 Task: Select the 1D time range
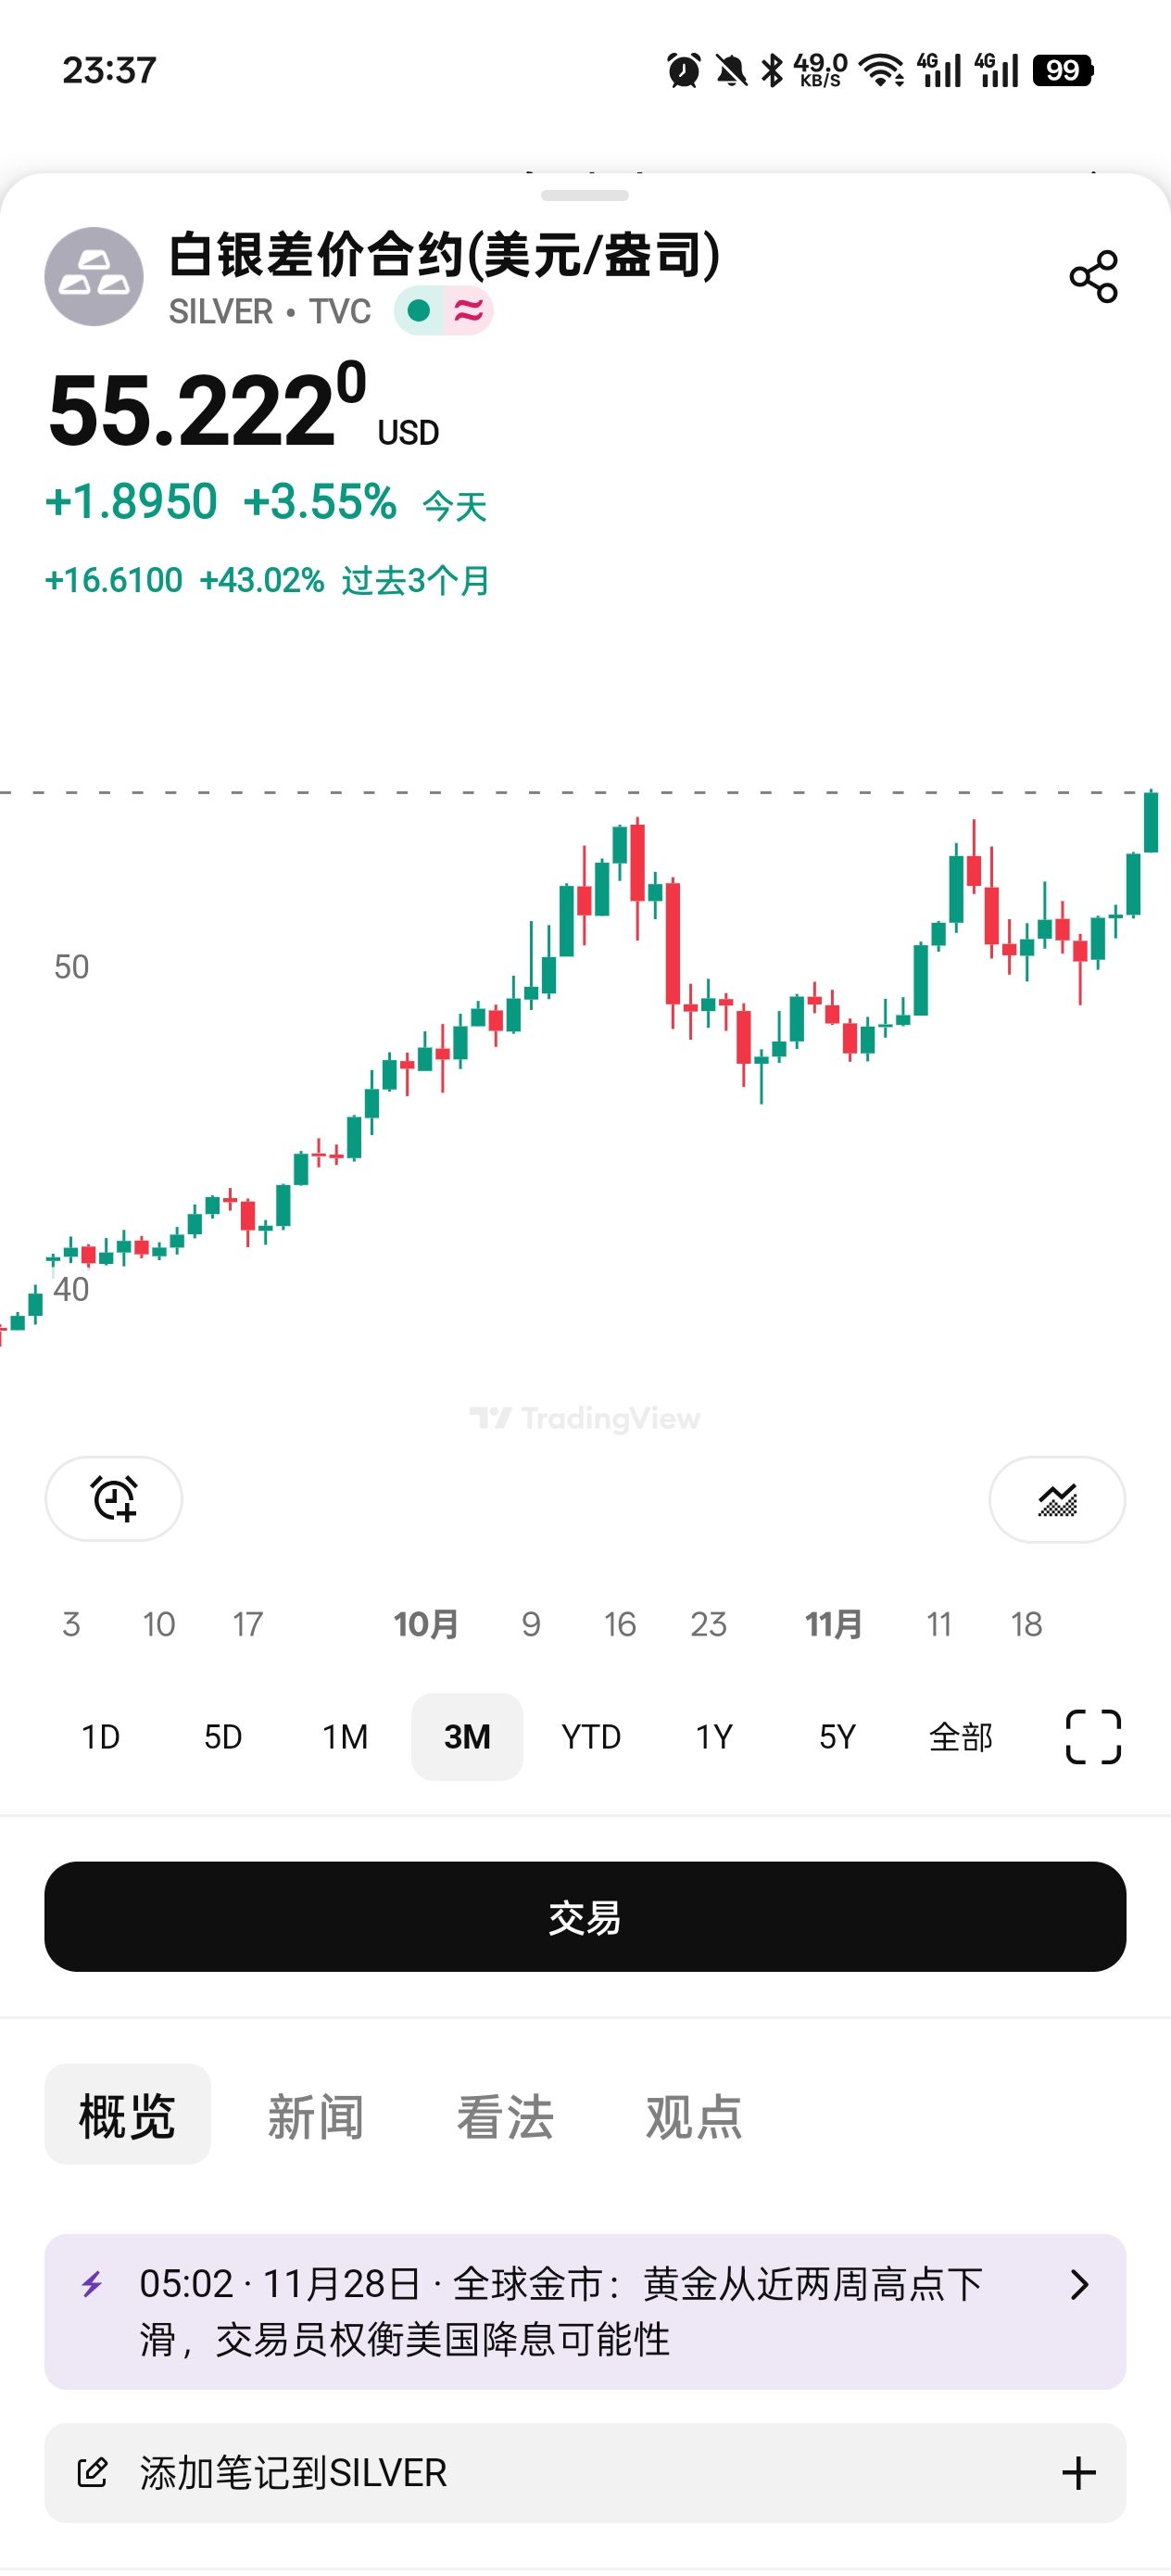tap(101, 1737)
